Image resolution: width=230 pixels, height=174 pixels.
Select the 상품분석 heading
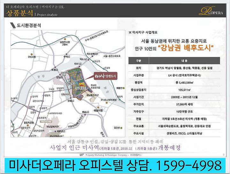click(x=19, y=13)
